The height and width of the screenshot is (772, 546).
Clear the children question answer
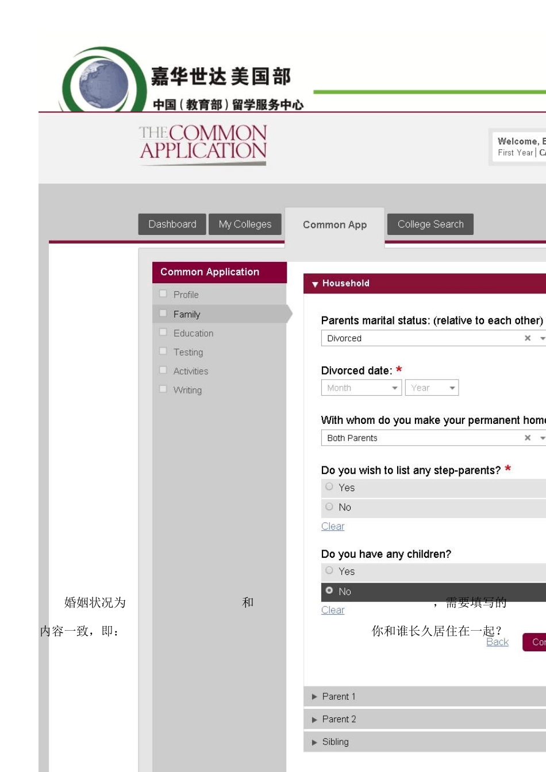(x=333, y=610)
